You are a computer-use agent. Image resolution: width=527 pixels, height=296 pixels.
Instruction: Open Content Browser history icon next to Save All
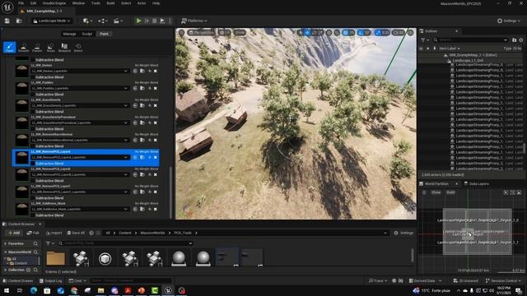tap(91, 233)
